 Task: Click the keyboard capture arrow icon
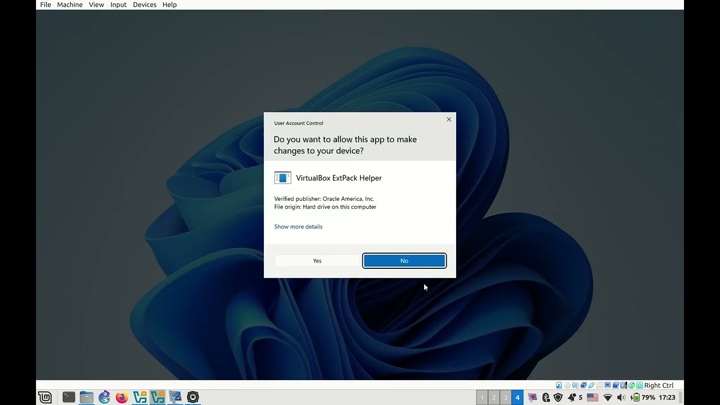[x=640, y=385]
